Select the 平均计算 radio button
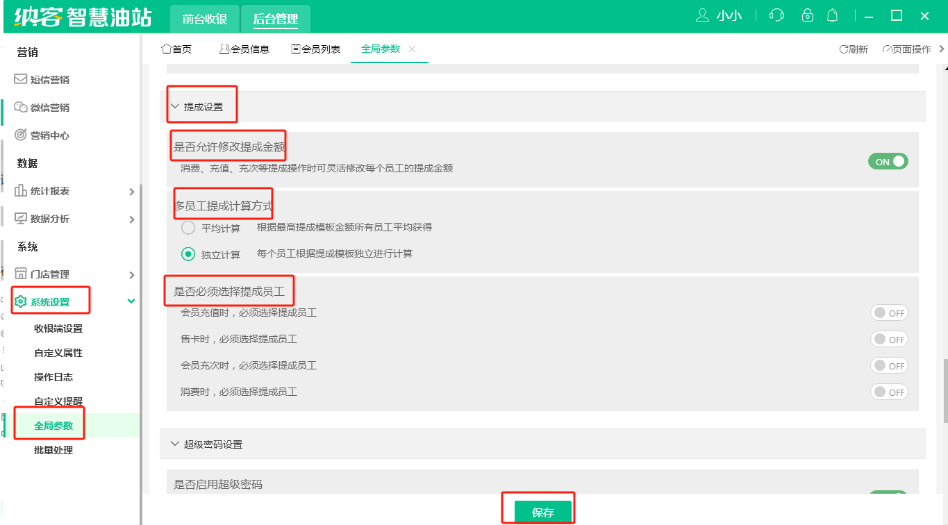Screen dimensions: 948x525 [188, 228]
